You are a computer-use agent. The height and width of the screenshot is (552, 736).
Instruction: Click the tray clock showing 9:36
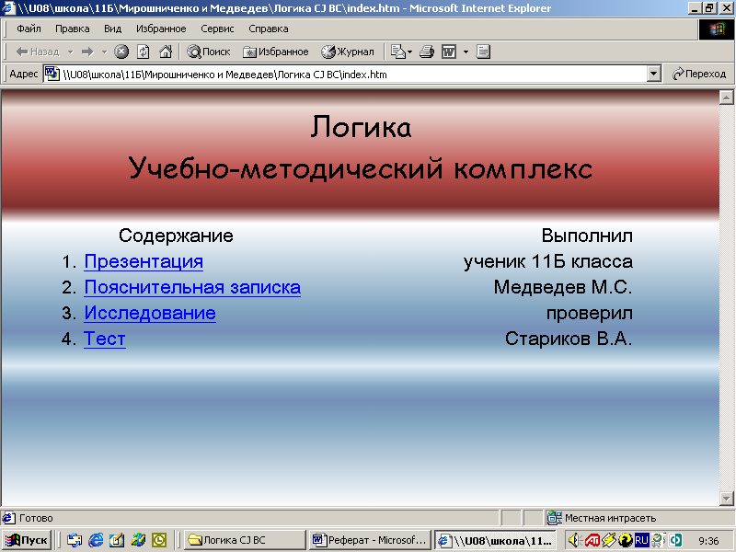tap(708, 541)
